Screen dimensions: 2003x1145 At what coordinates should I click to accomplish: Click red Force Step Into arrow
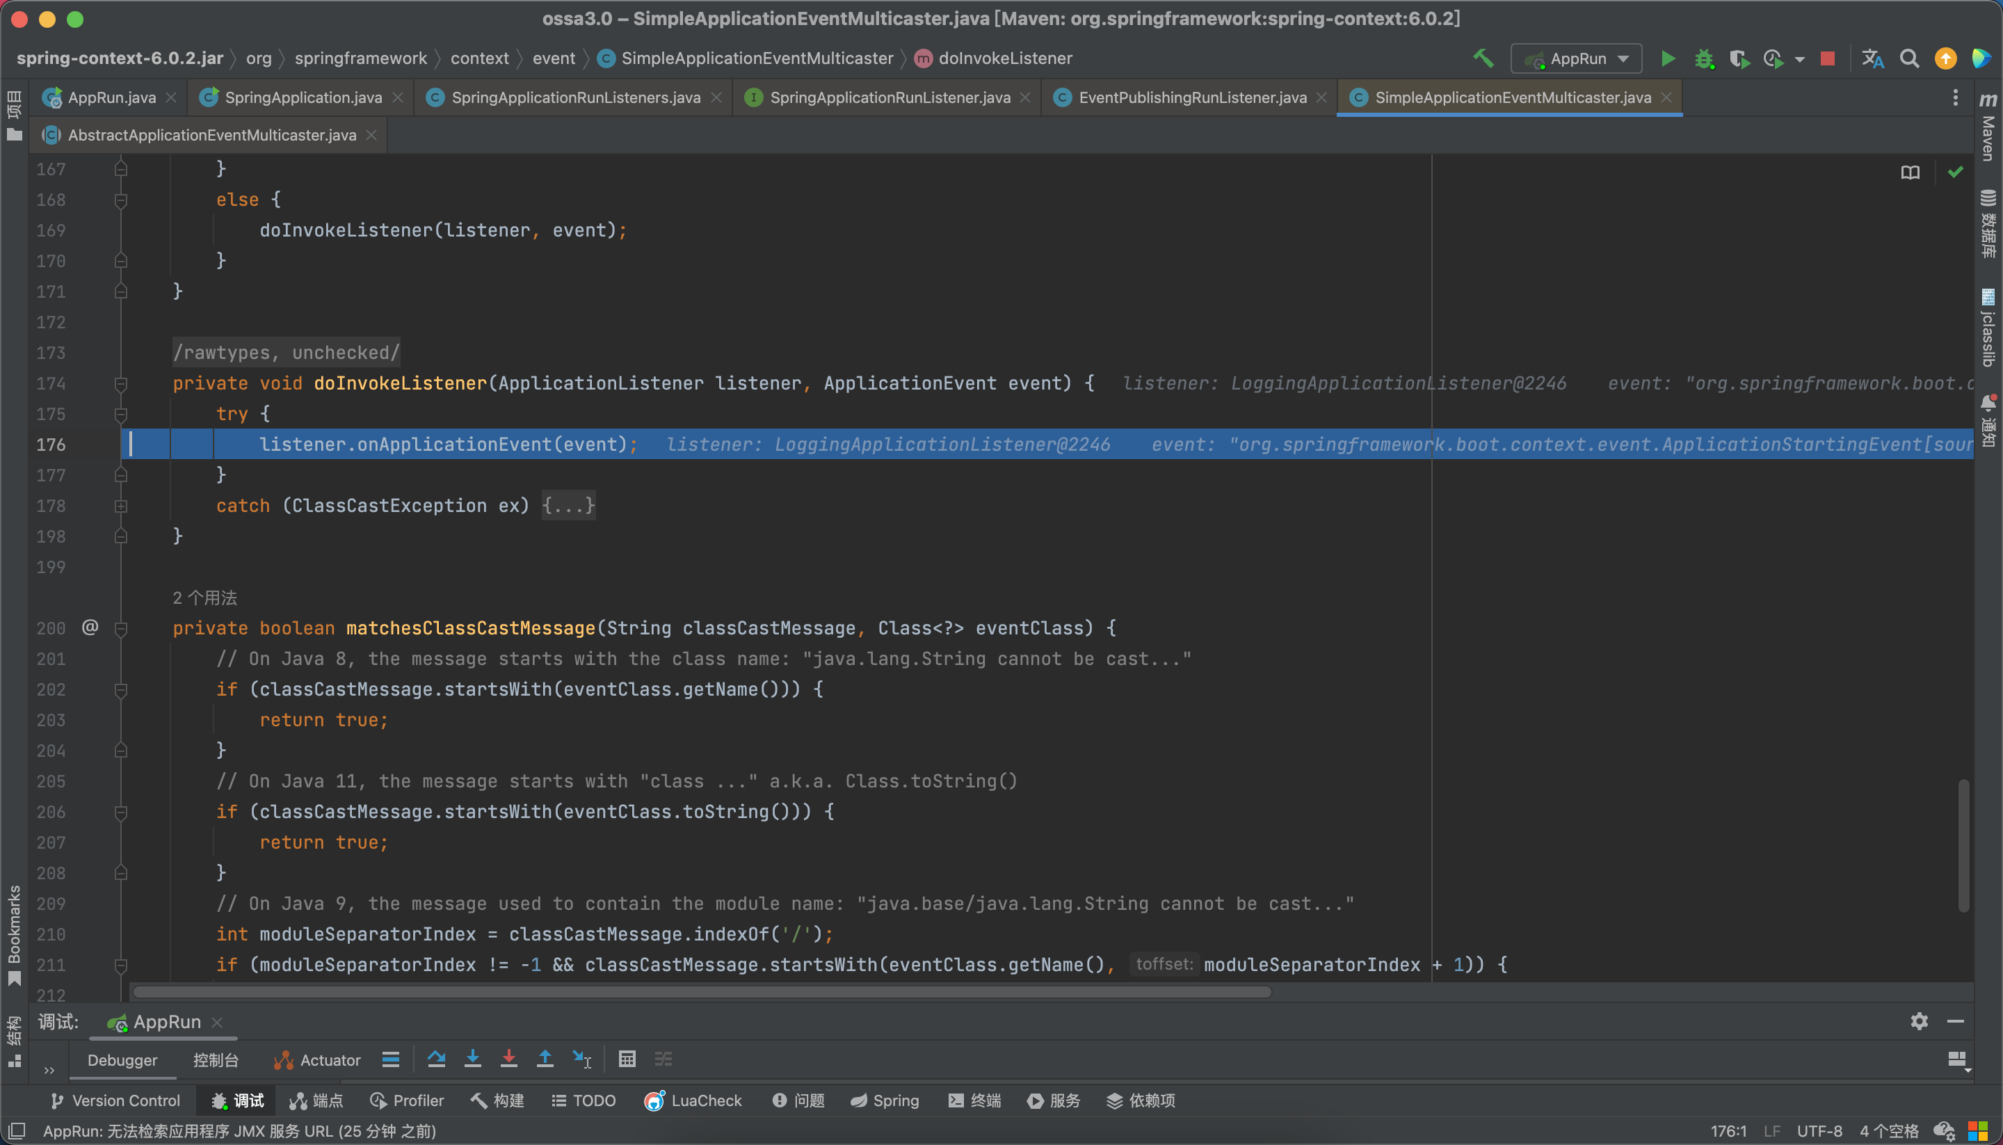pyautogui.click(x=508, y=1059)
